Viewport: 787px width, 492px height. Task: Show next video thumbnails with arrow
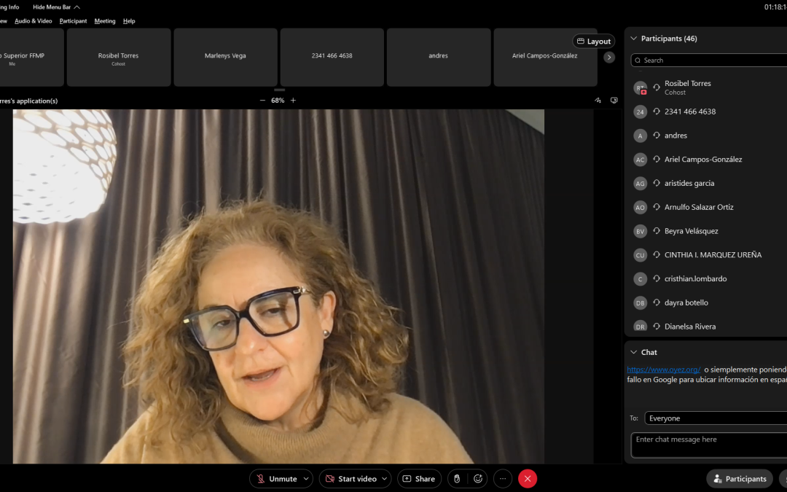coord(609,58)
